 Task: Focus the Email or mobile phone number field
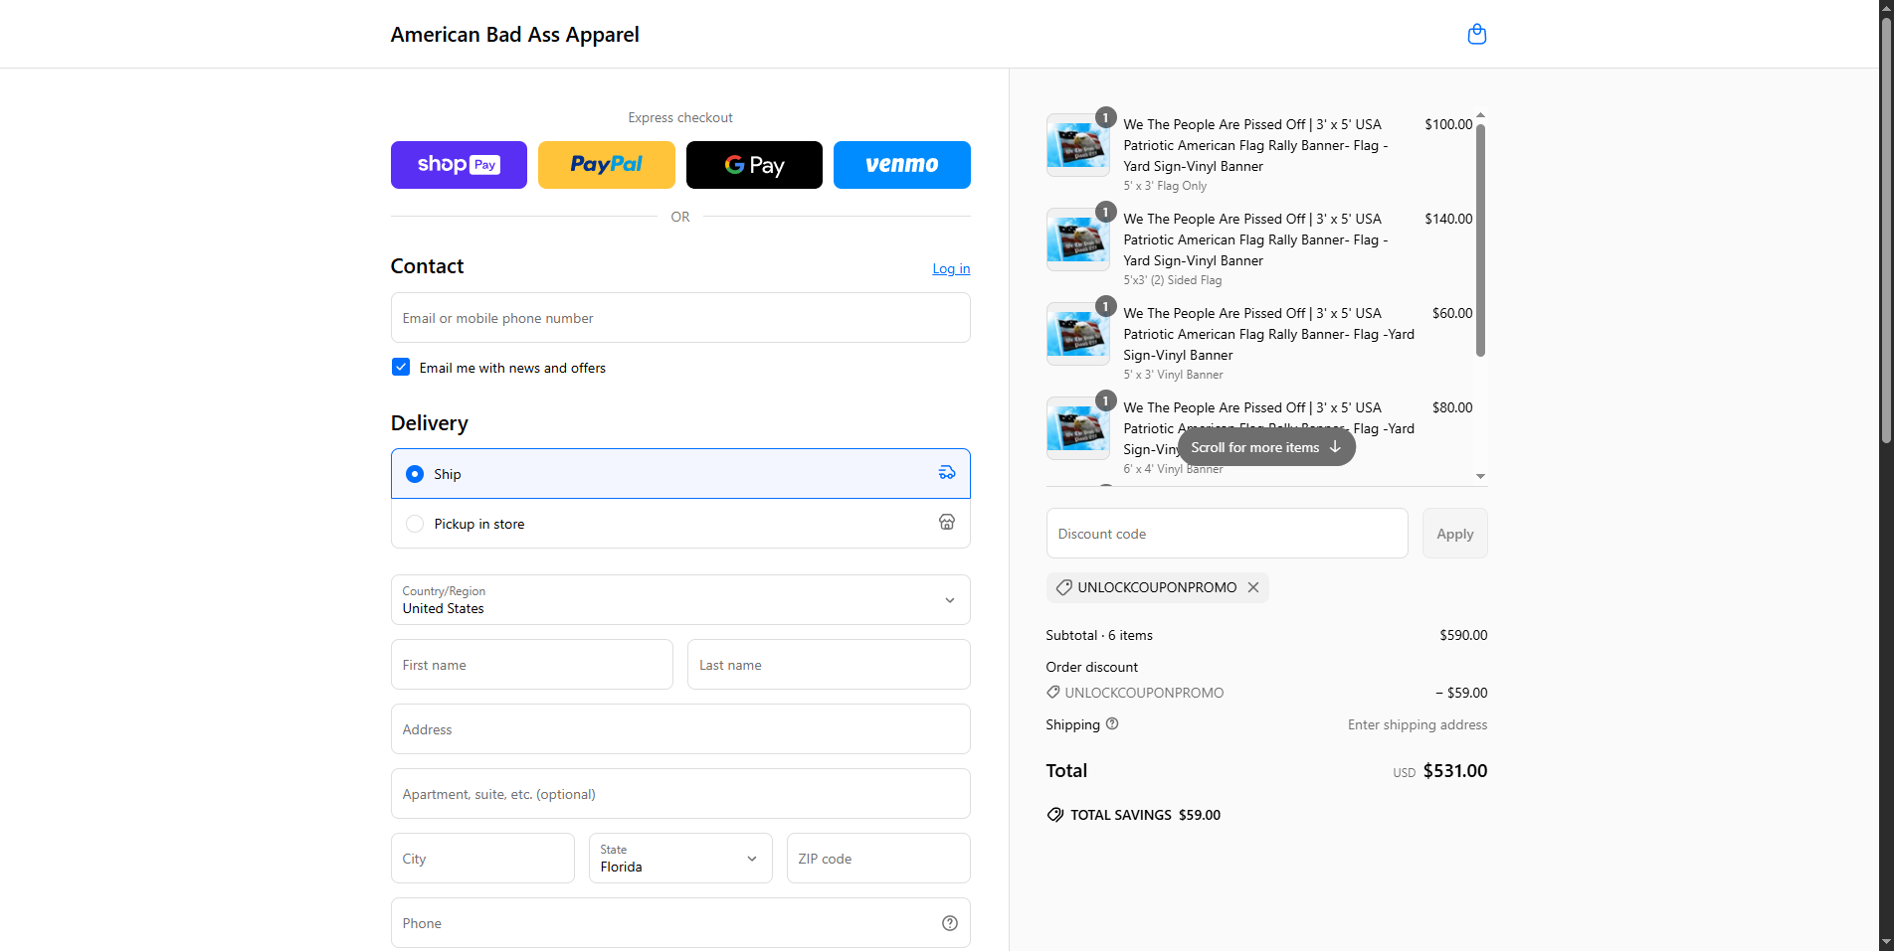tap(680, 318)
